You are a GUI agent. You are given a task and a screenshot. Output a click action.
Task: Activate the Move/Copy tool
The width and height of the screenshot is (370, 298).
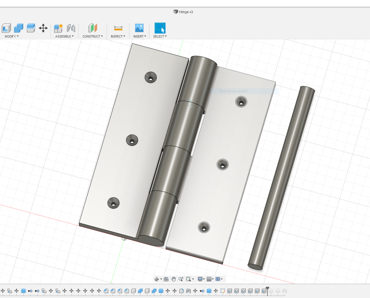point(43,28)
